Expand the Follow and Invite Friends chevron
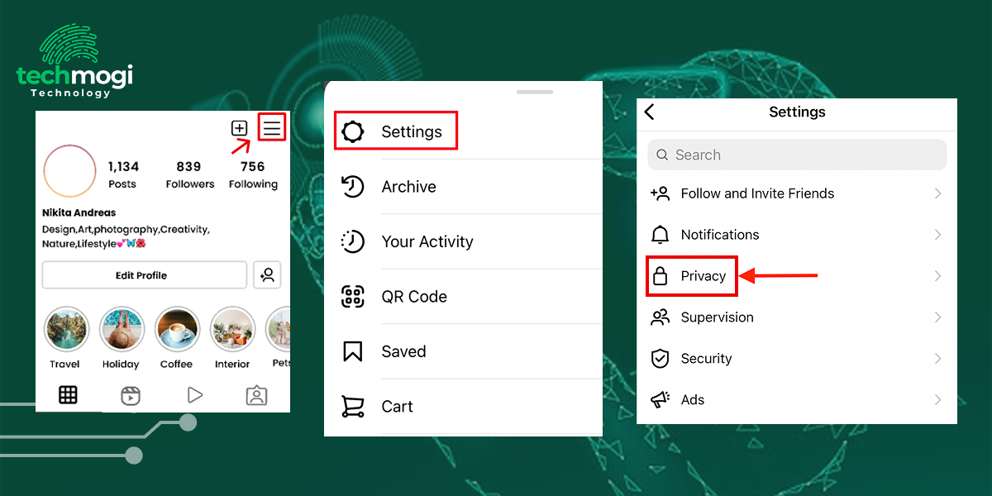The width and height of the screenshot is (992, 496). [x=938, y=193]
